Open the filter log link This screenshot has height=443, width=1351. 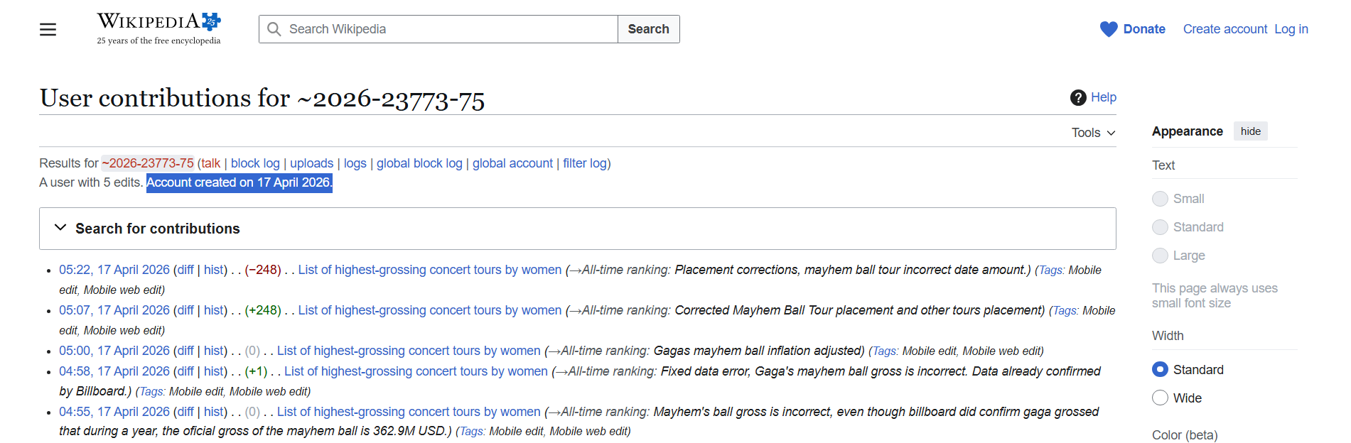tap(585, 163)
